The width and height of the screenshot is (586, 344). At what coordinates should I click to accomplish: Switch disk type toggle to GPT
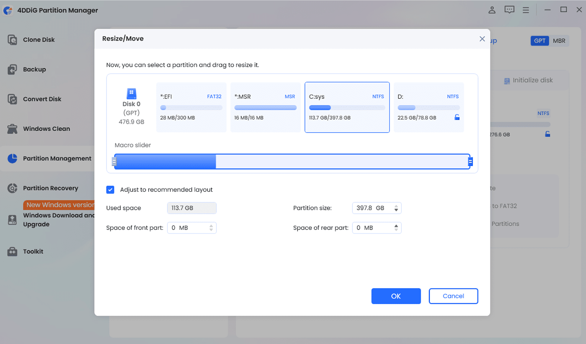pos(540,41)
